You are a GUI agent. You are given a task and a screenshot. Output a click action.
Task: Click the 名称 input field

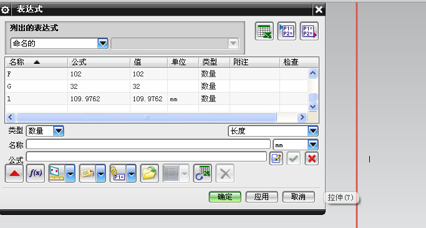pos(148,144)
